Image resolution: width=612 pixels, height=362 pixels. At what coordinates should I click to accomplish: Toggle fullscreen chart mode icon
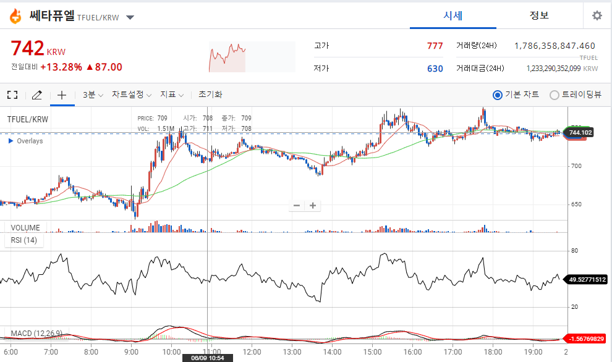[x=12, y=95]
